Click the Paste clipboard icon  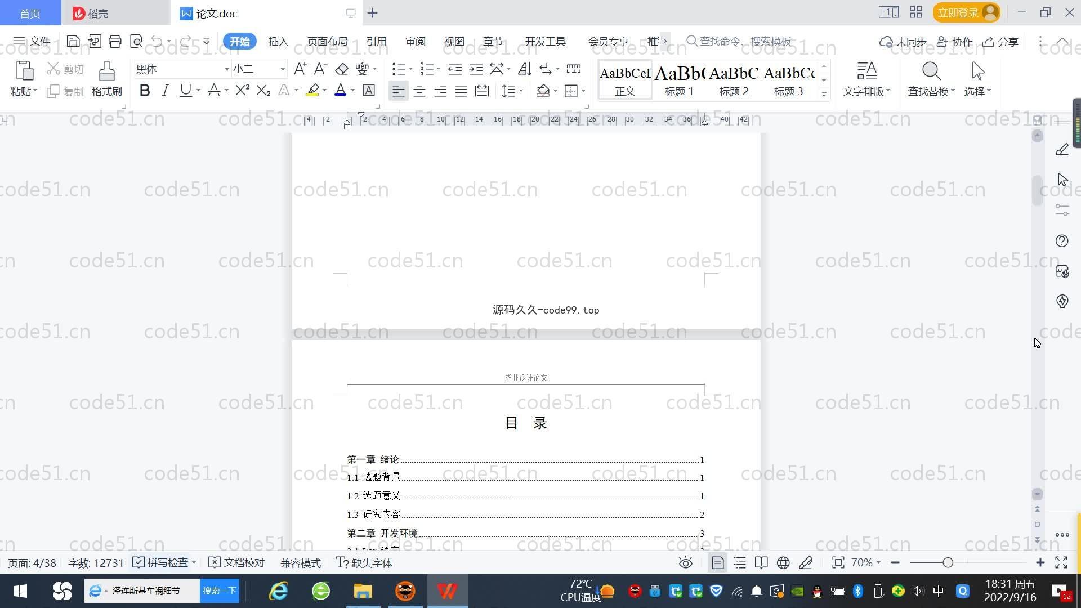[x=24, y=71]
